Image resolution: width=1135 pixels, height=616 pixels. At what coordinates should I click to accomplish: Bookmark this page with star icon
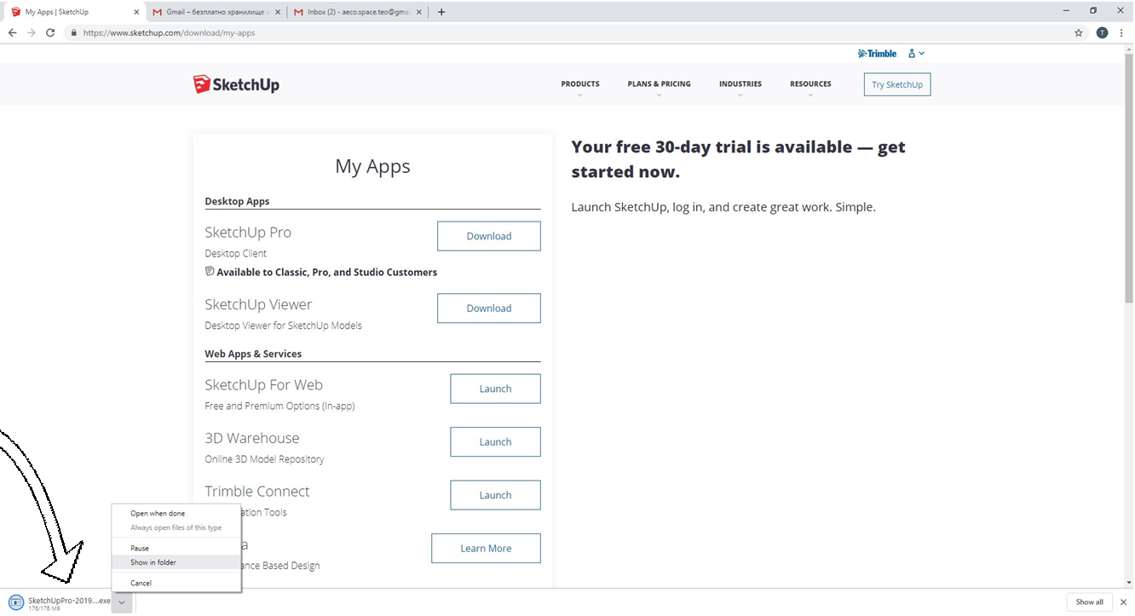click(x=1079, y=33)
